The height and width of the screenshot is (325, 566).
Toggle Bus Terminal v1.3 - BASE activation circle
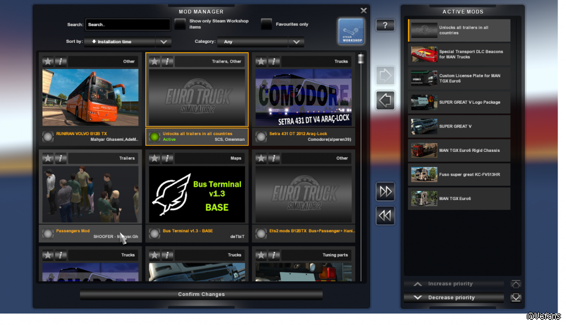click(x=155, y=234)
